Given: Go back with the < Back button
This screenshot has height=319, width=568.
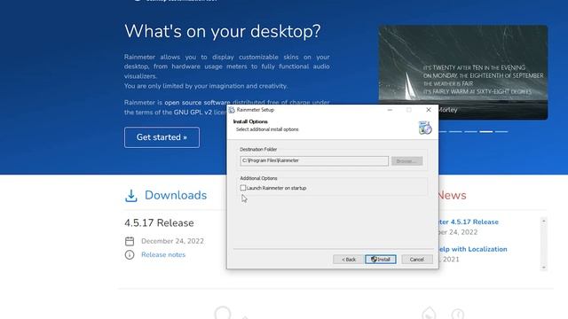Looking at the screenshot, I should (349, 260).
